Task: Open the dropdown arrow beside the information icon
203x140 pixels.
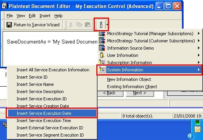Action: (107, 24)
